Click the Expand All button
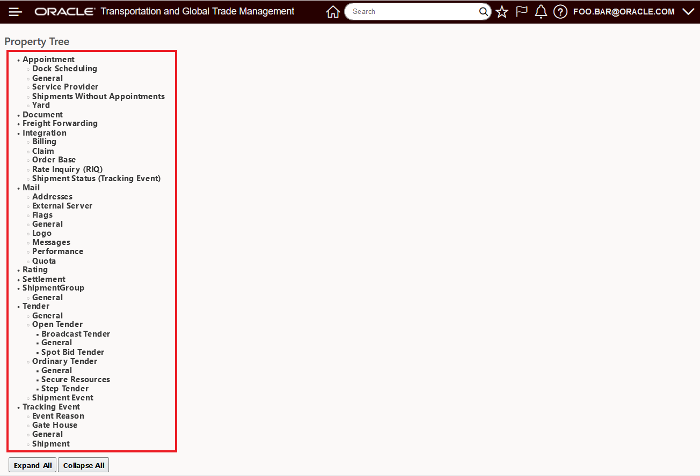This screenshot has width=700, height=476. 33,465
